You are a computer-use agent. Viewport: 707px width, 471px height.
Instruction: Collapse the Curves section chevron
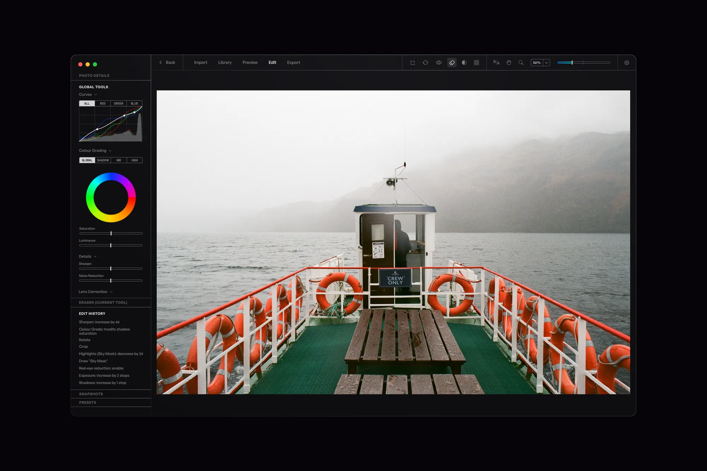(95, 95)
